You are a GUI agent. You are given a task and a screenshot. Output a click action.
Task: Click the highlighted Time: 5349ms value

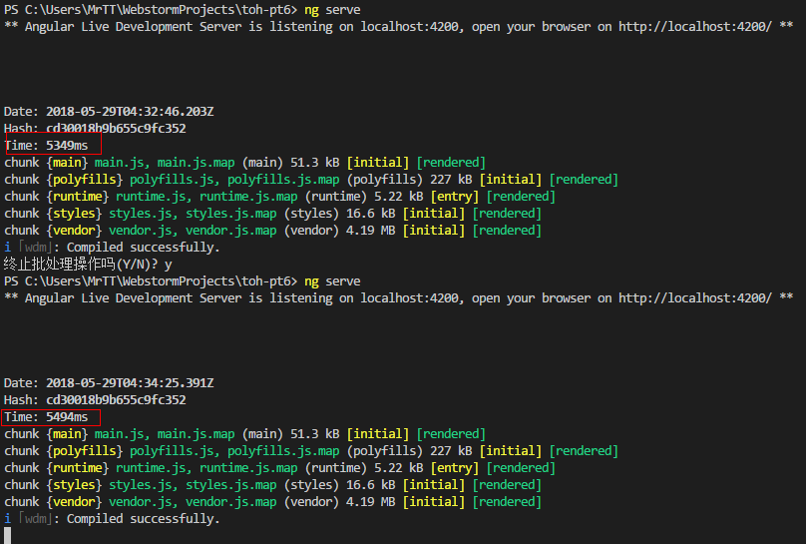(x=52, y=145)
